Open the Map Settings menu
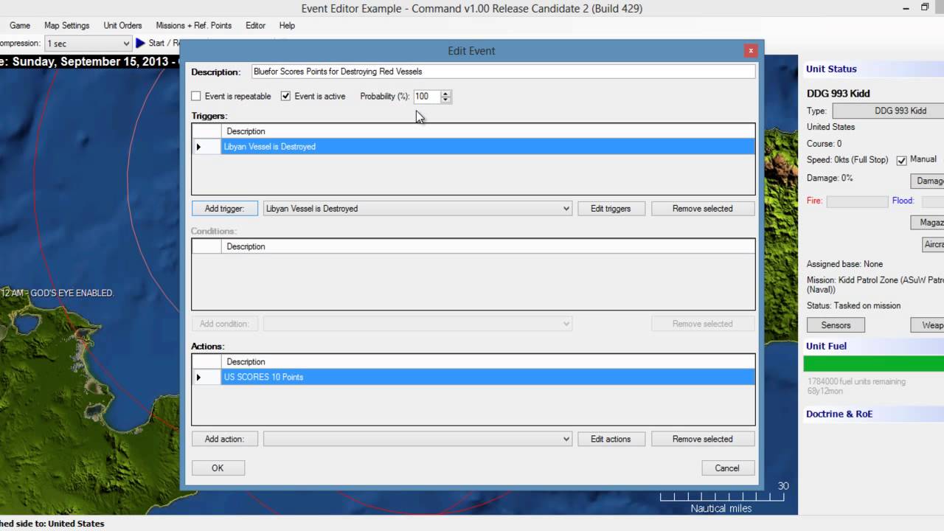Image resolution: width=944 pixels, height=531 pixels. pyautogui.click(x=66, y=25)
